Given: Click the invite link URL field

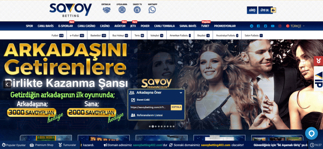Looking at the screenshot, I should click(150, 107).
